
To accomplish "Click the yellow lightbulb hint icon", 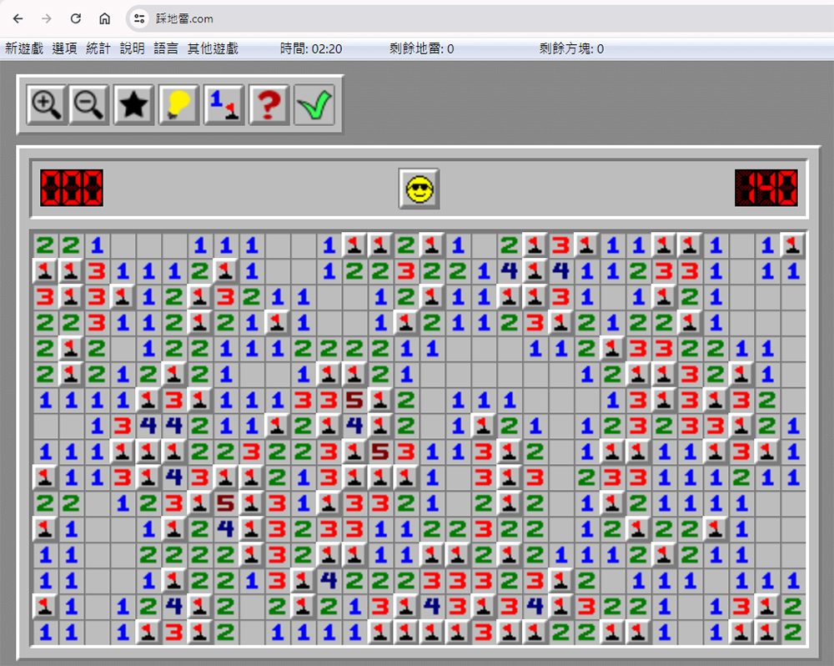I will 178,104.
